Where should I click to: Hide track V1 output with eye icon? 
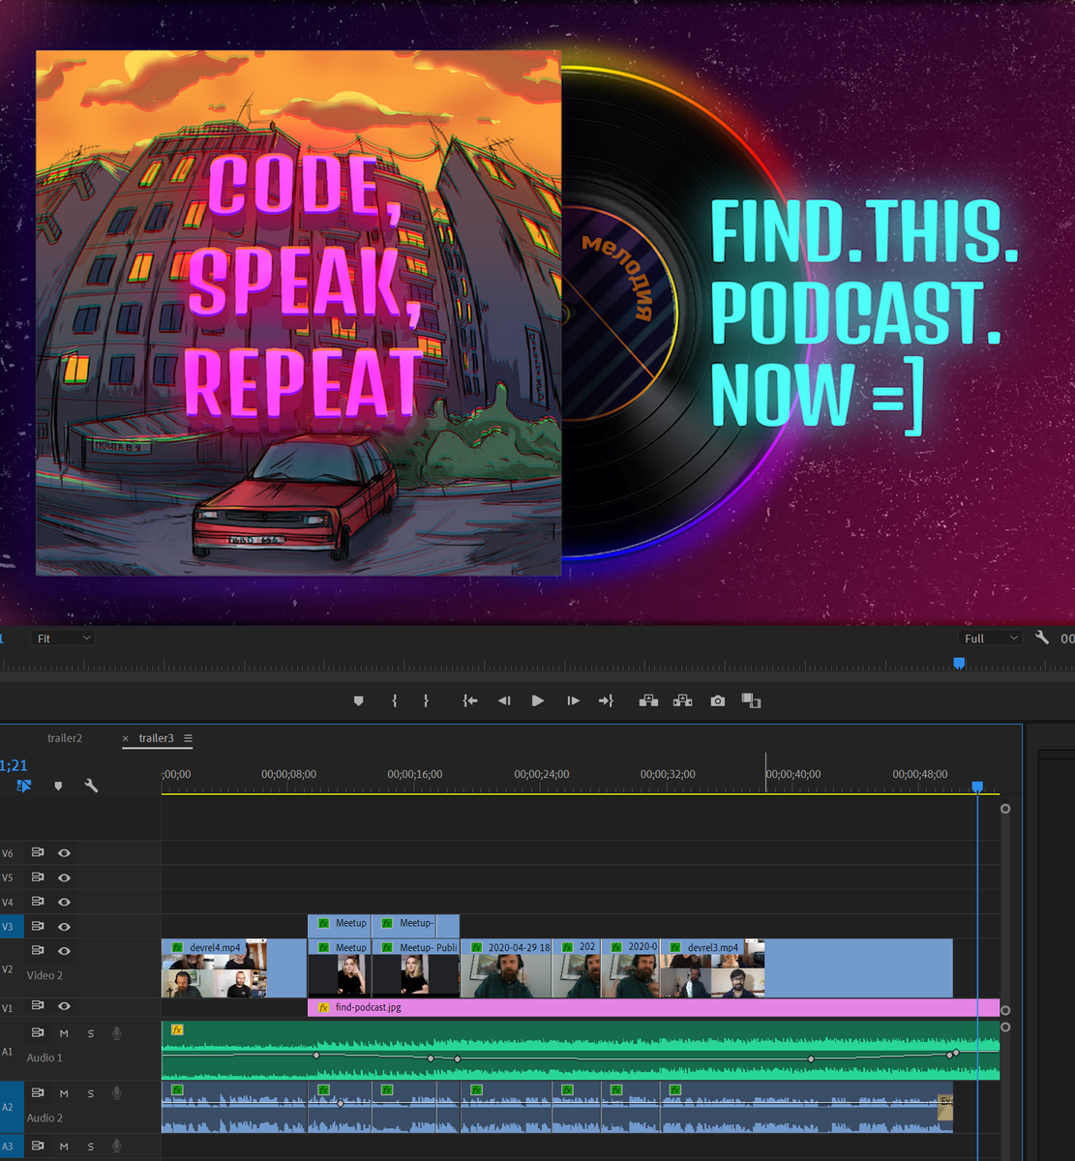click(x=64, y=1006)
